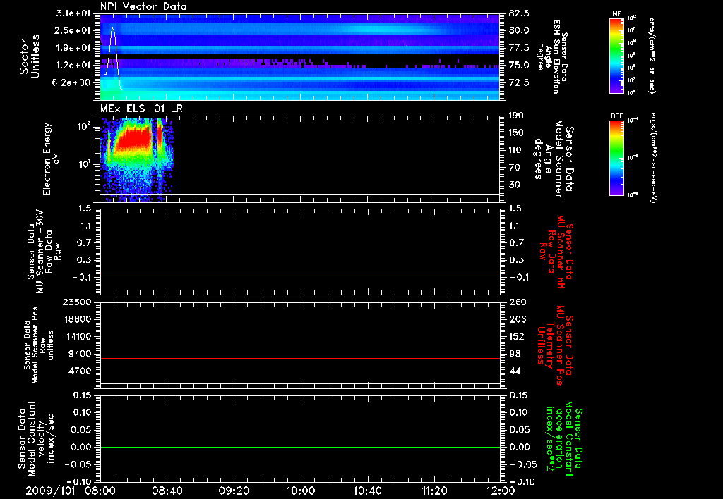
Task: Click the green line in velocity panel
Action: (300, 447)
